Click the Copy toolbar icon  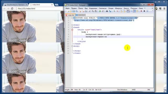[93, 11]
